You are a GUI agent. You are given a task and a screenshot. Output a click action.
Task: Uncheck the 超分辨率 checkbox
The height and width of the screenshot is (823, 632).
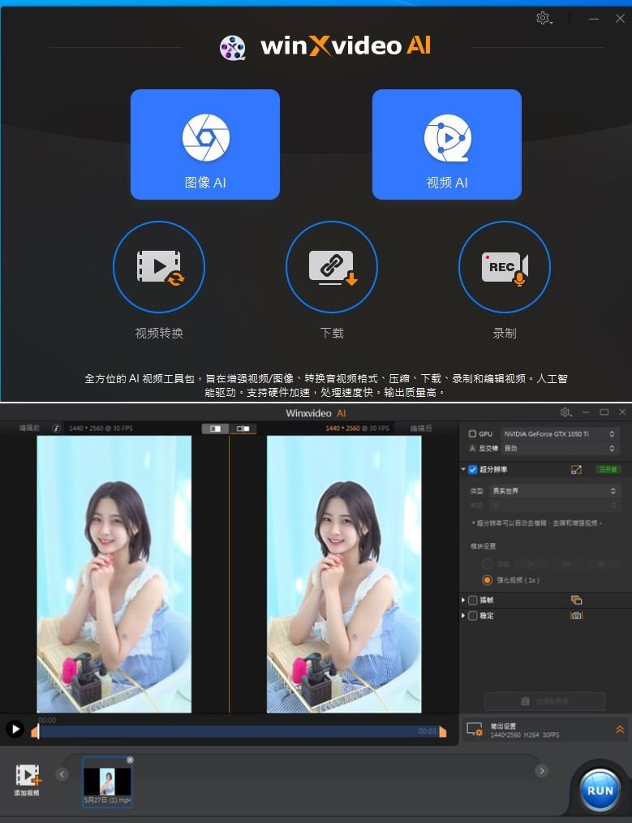473,469
